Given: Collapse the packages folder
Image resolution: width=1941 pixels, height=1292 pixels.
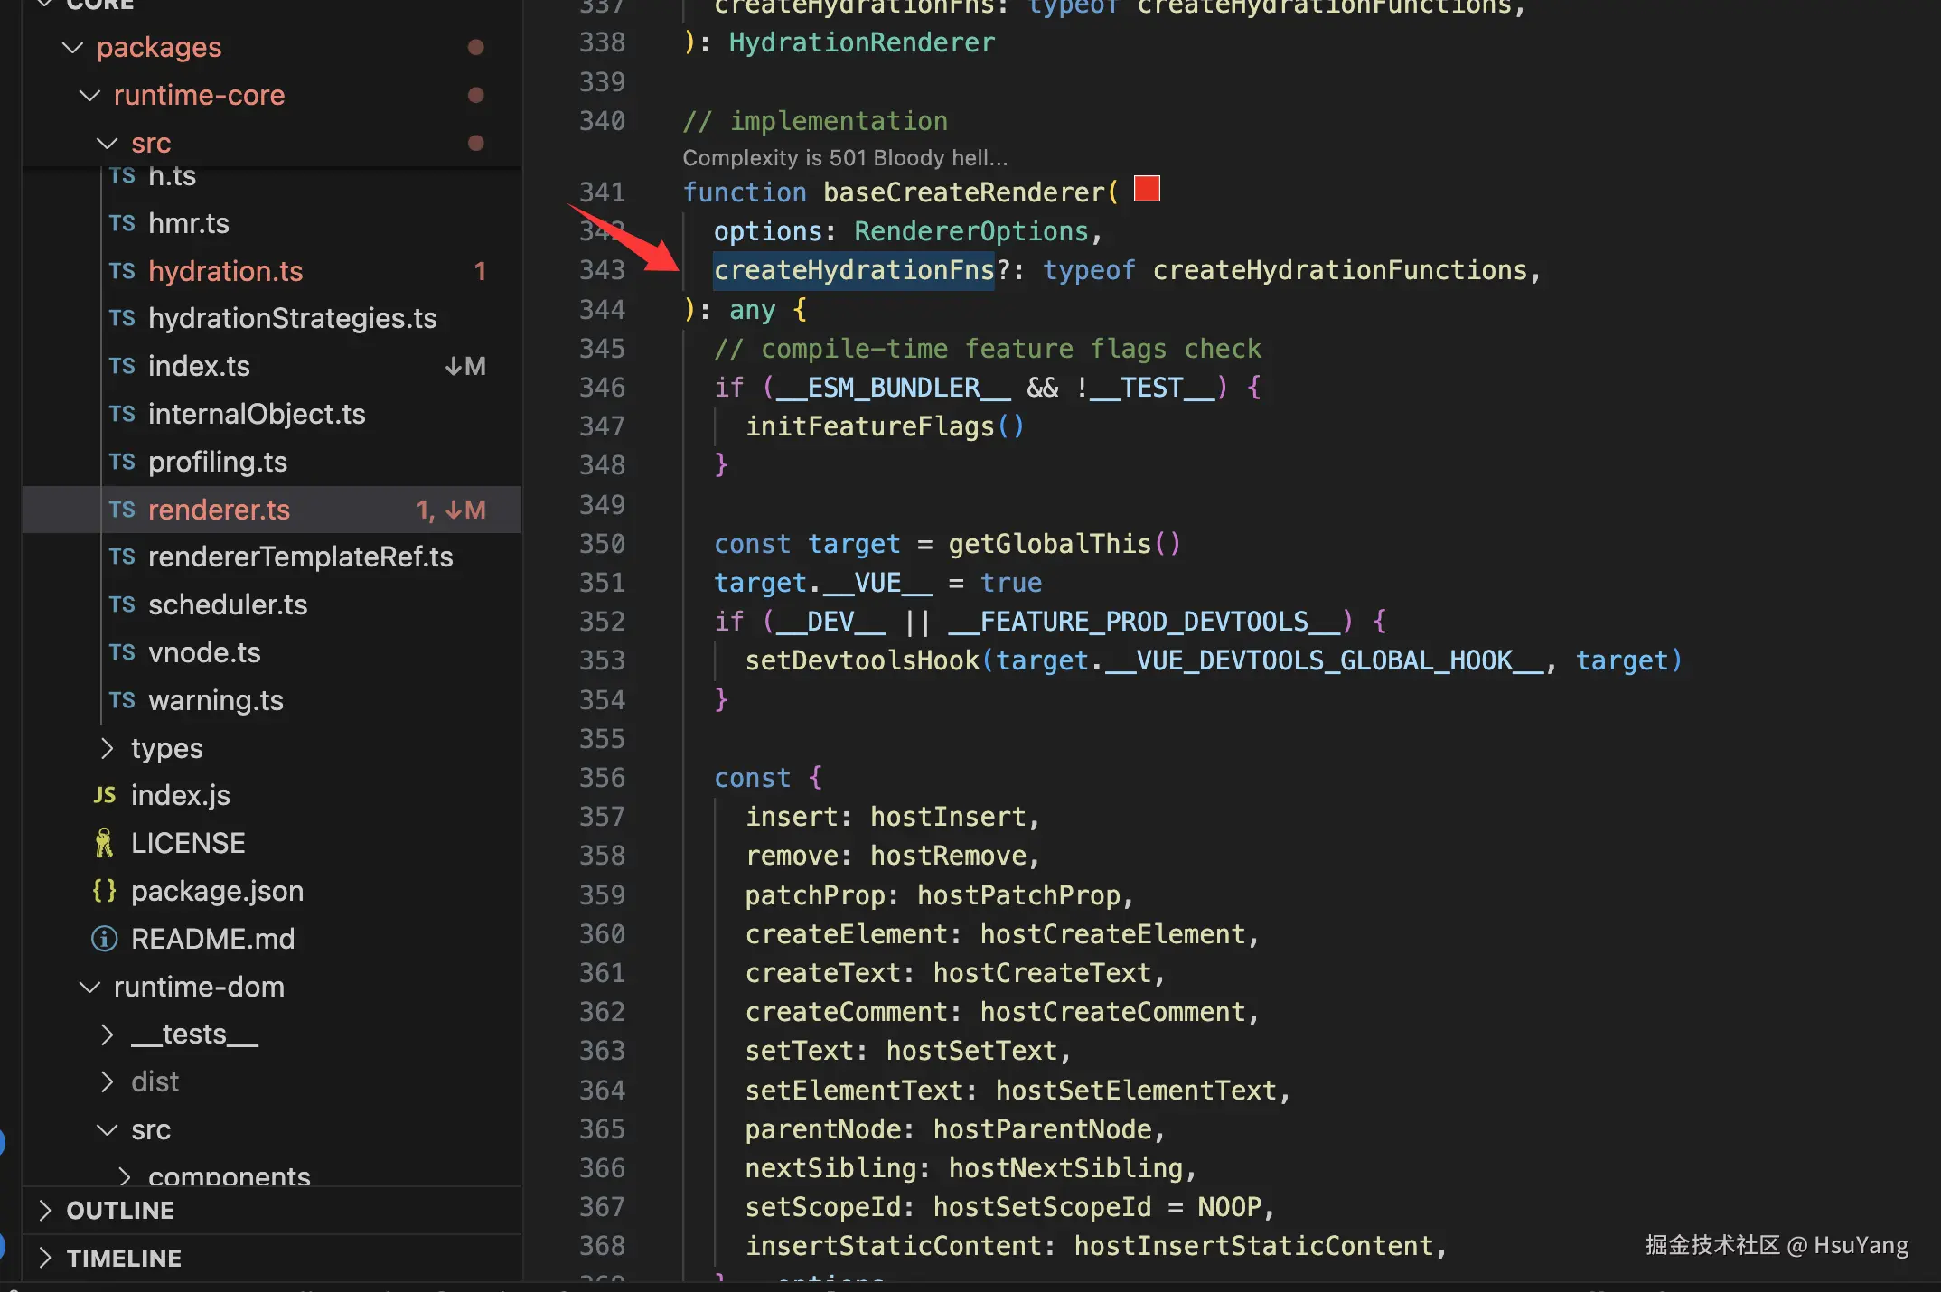Looking at the screenshot, I should (x=72, y=47).
